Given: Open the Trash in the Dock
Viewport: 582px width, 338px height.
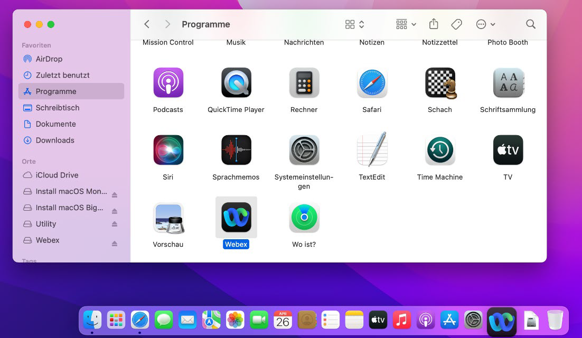Looking at the screenshot, I should tap(555, 320).
